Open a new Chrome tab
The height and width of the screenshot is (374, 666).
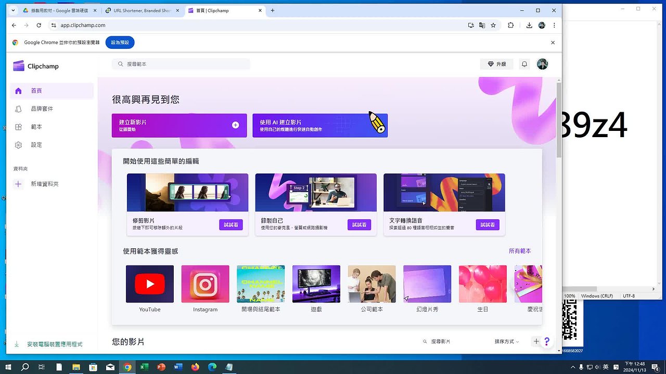pos(273,10)
